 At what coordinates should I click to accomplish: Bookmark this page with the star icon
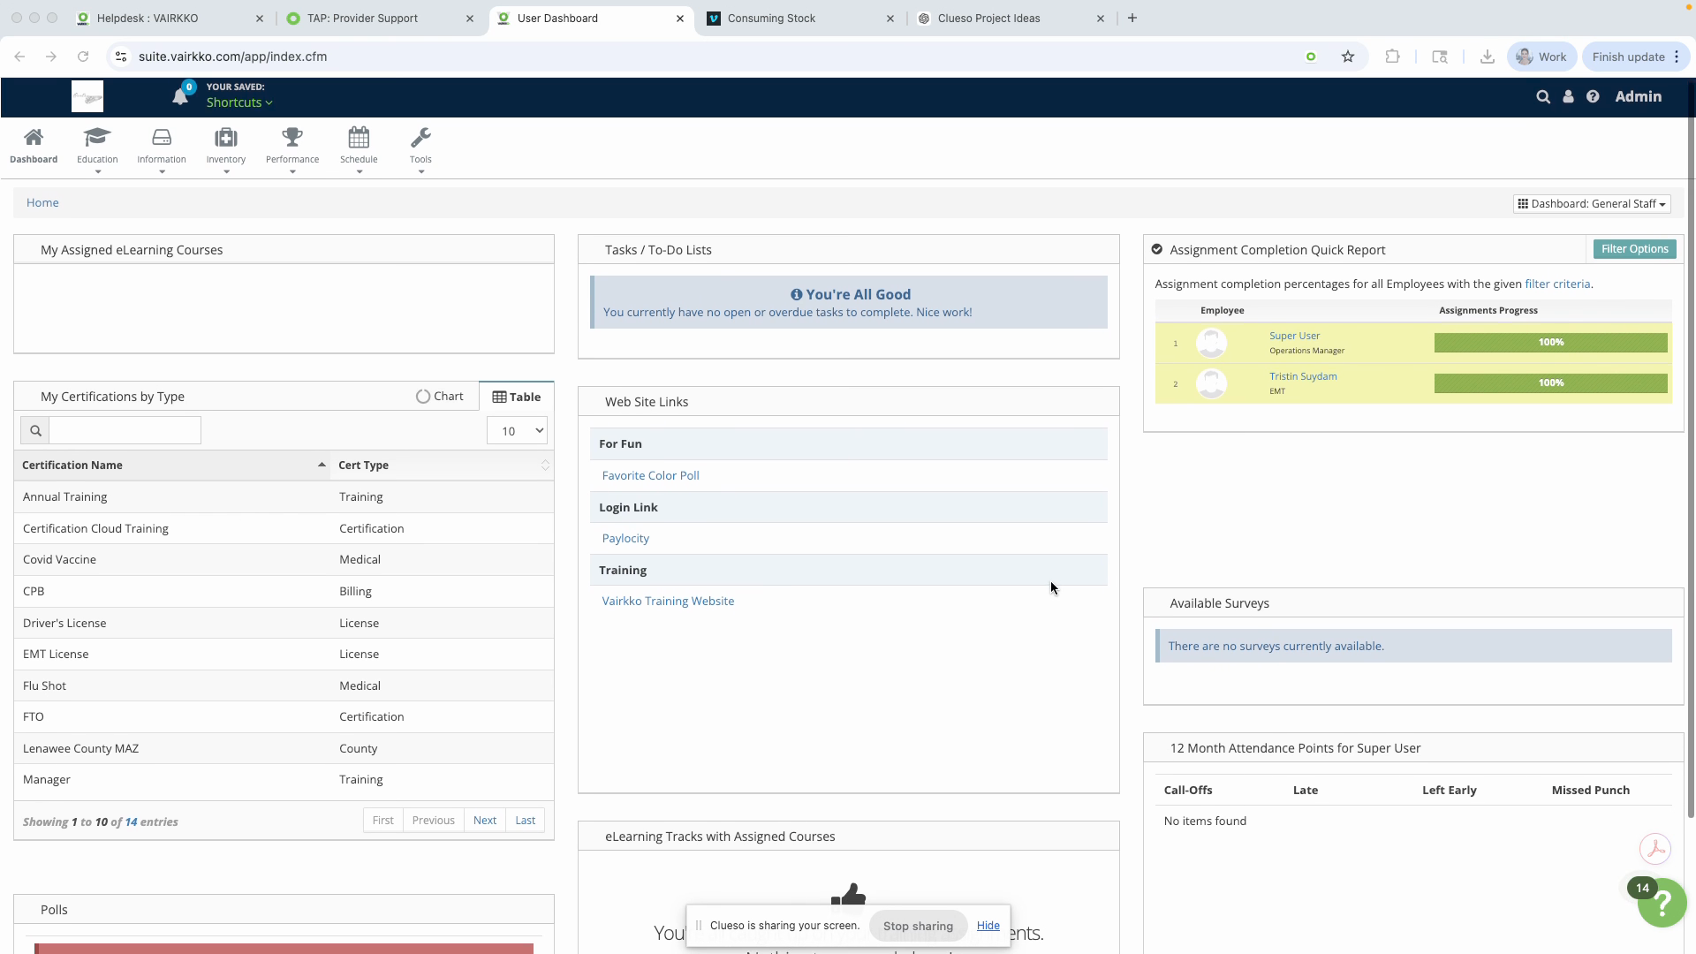[x=1348, y=57]
